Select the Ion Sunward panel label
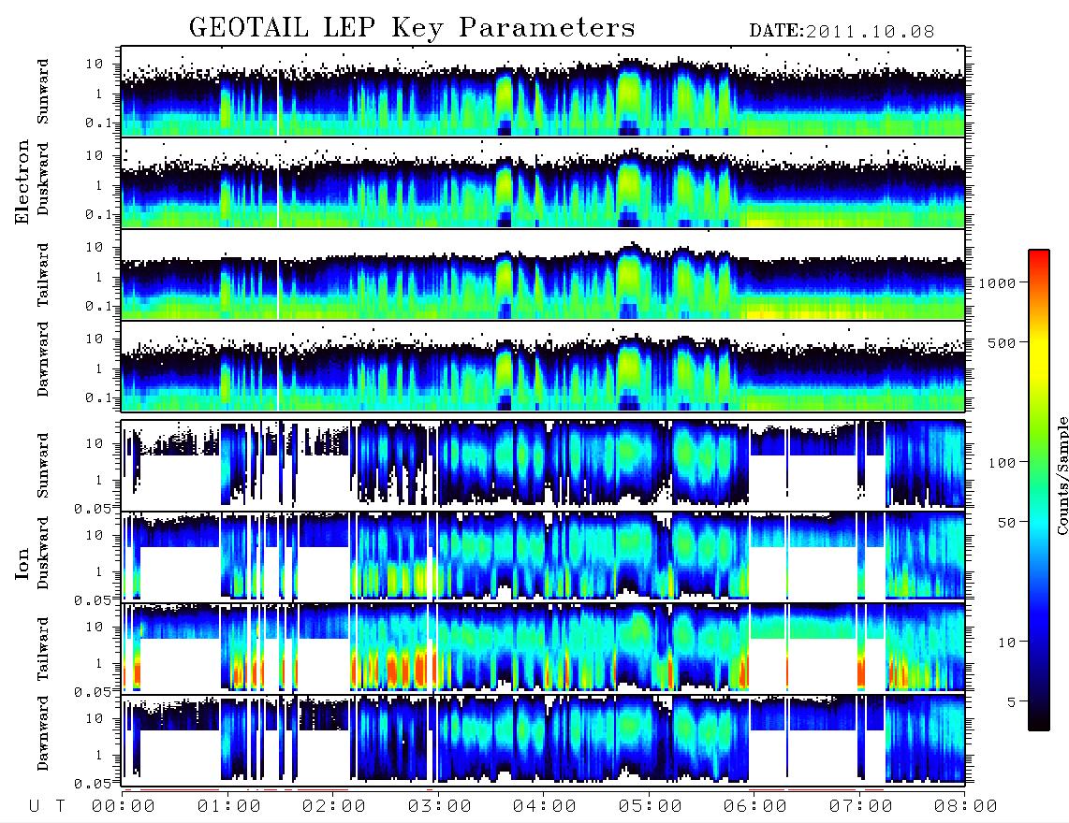Screen dimensions: 1069x823 (x=43, y=465)
